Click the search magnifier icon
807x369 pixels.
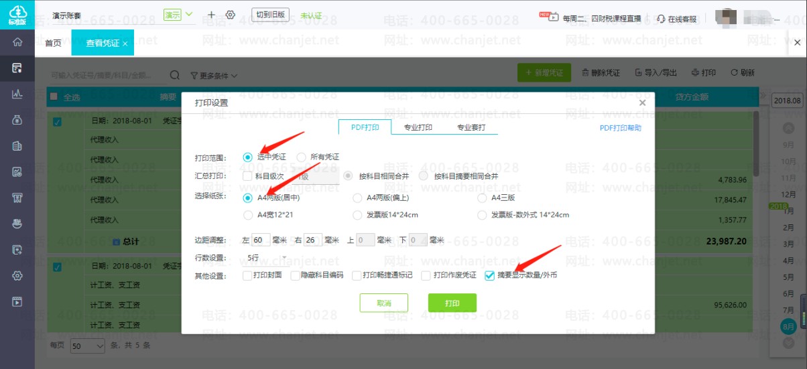pyautogui.click(x=174, y=75)
